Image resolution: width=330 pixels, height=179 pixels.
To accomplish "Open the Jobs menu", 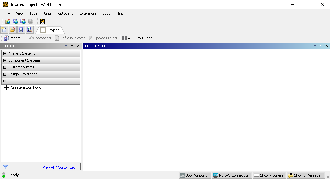I will click(x=106, y=13).
